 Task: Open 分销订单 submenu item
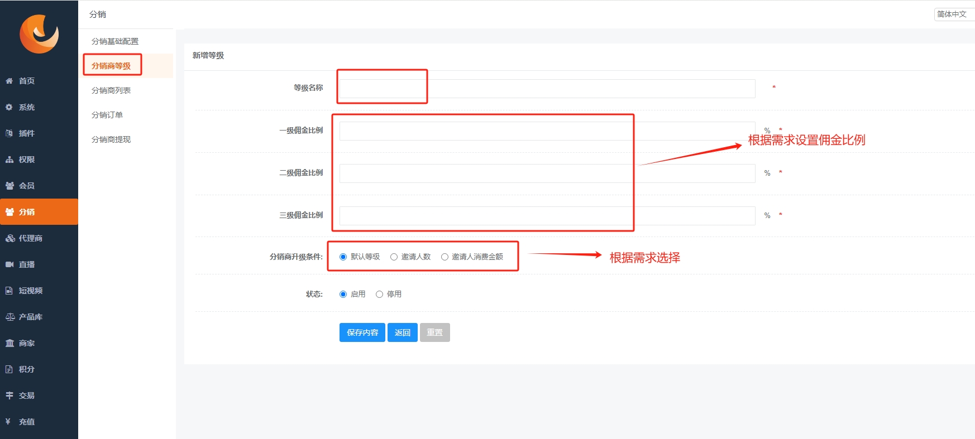pos(107,115)
